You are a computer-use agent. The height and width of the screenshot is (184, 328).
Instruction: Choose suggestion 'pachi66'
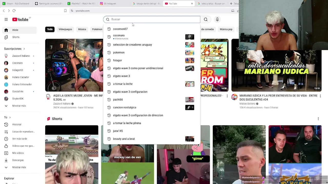152,99
